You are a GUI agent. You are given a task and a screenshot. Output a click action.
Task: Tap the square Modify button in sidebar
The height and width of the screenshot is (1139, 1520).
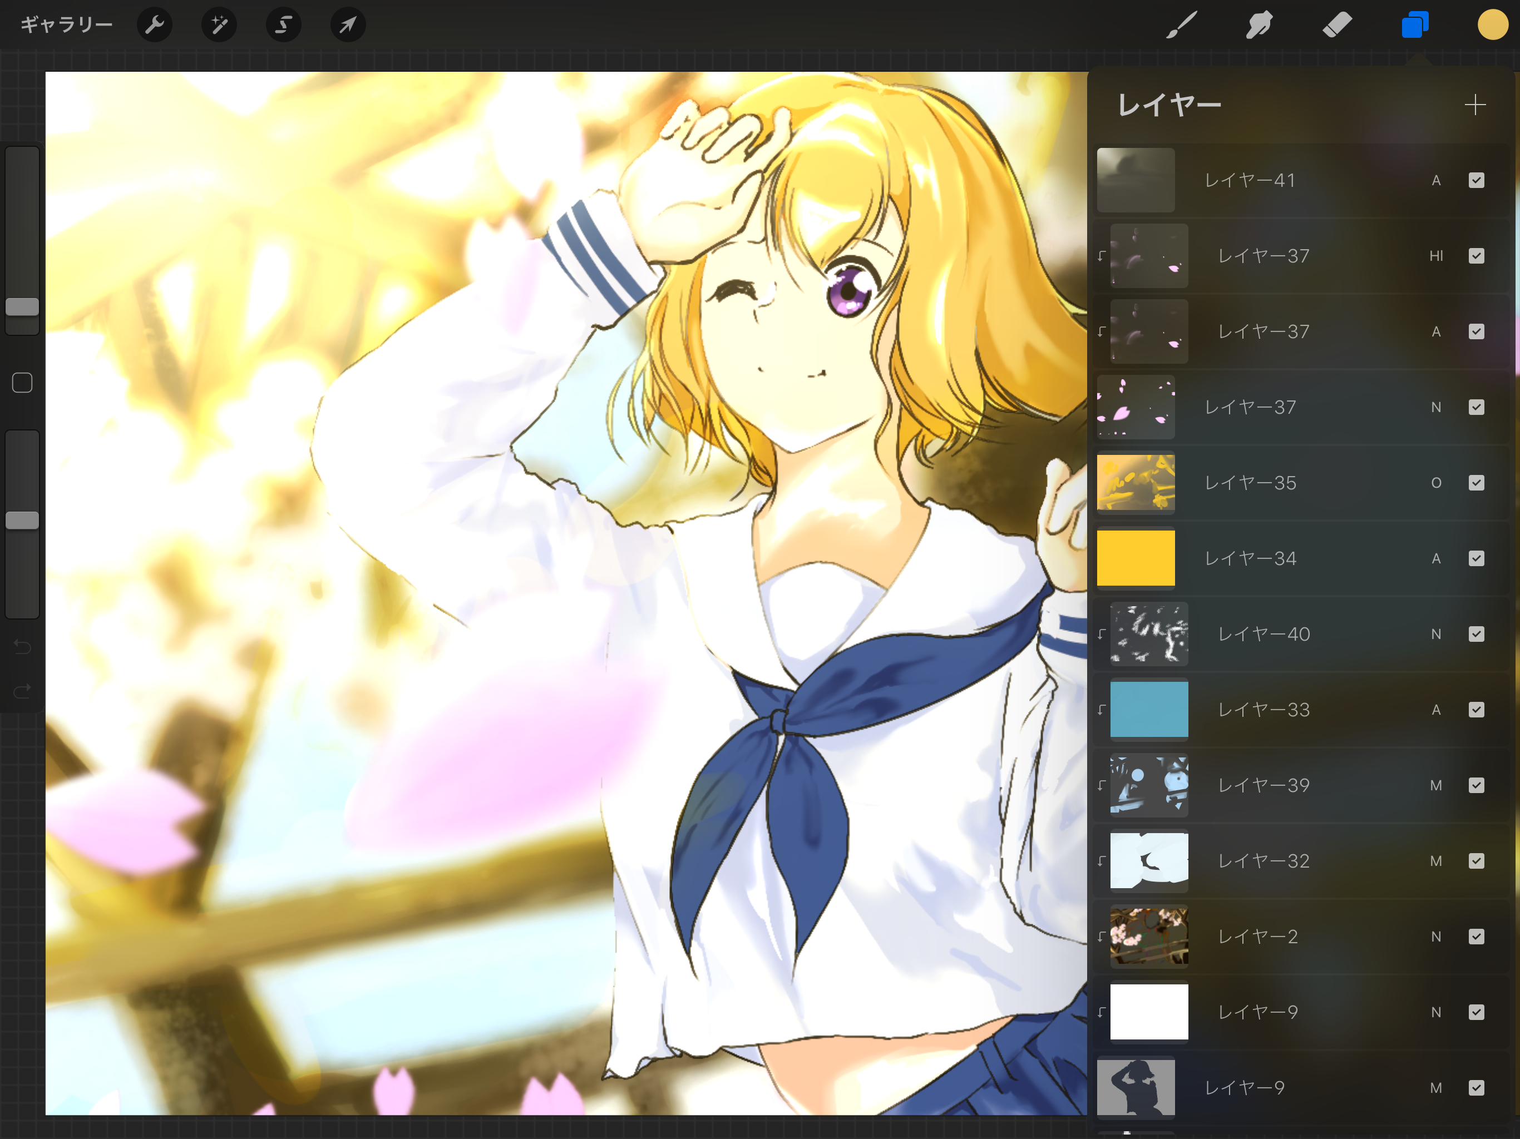(22, 383)
